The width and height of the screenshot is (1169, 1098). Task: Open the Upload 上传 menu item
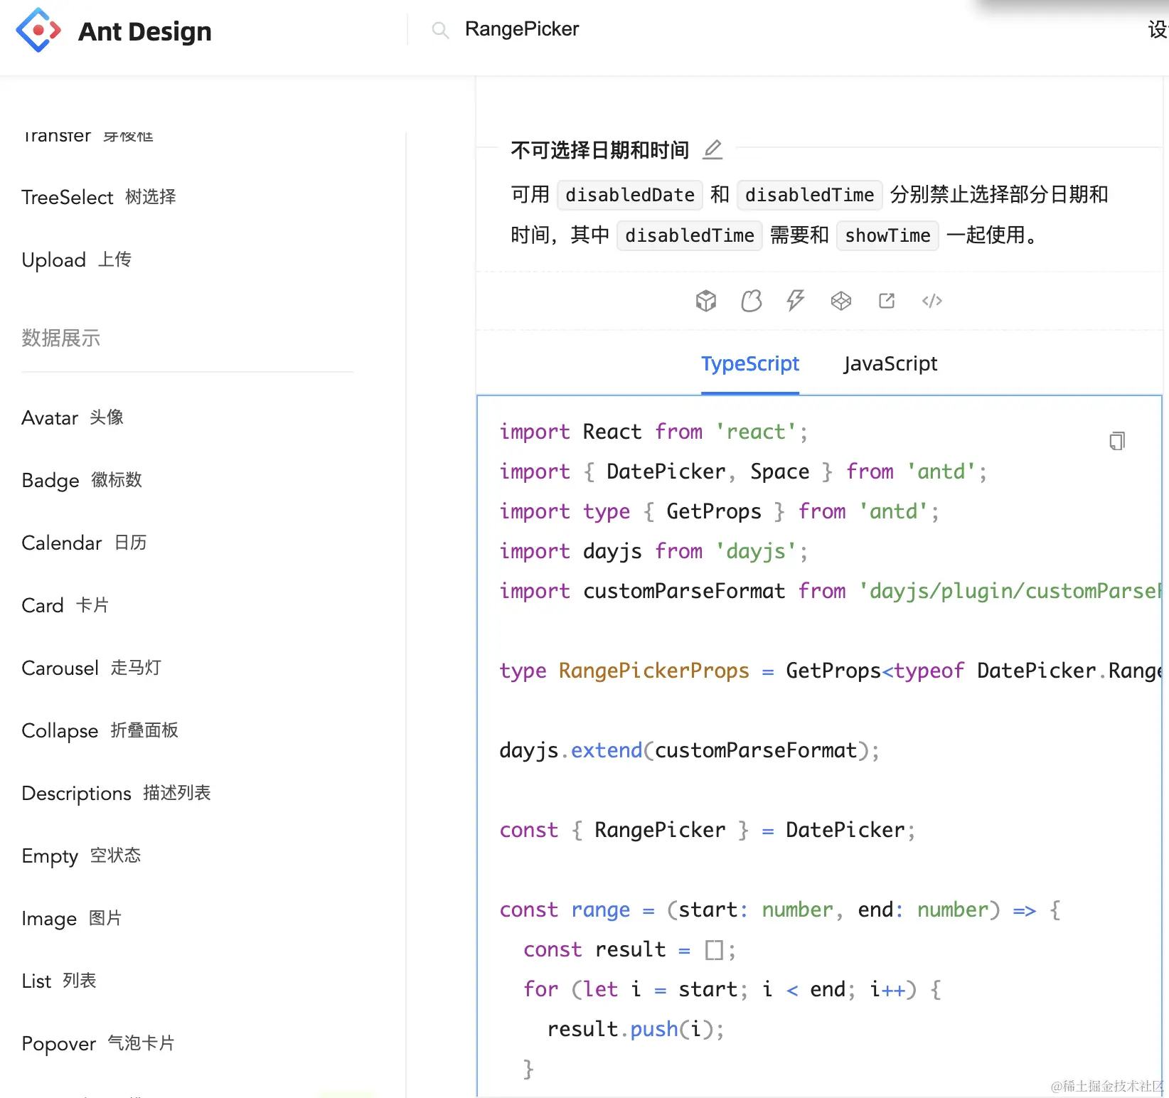tap(77, 260)
